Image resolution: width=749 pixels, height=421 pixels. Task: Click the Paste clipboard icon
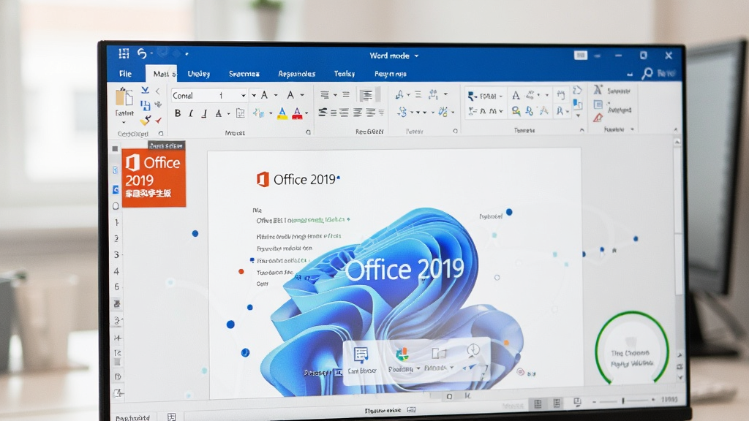(x=124, y=97)
